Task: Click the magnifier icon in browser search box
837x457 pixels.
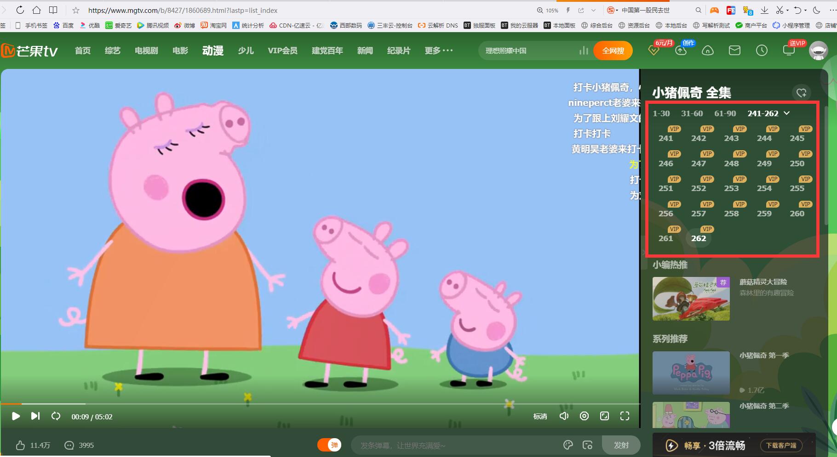Action: point(698,10)
